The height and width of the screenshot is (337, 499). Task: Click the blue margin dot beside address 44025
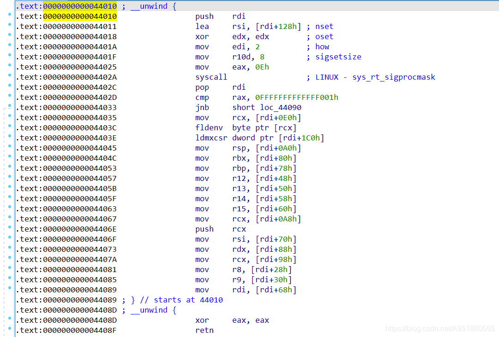pyautogui.click(x=9, y=67)
